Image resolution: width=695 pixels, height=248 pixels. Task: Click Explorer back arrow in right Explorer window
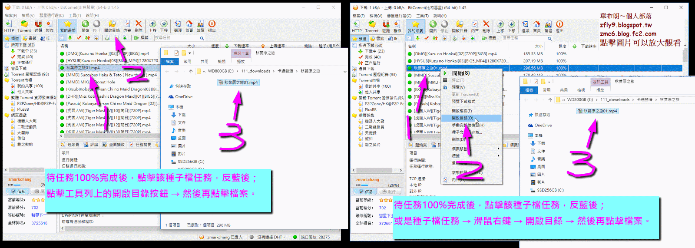coord(526,100)
